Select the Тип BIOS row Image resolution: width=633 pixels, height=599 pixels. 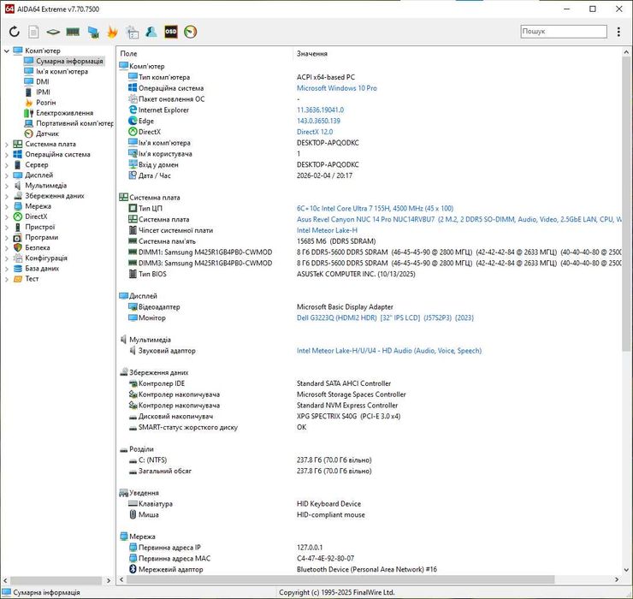[x=370, y=274]
